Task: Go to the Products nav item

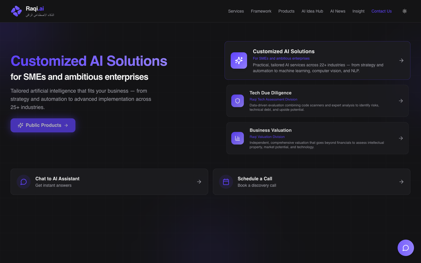Action: [x=286, y=11]
